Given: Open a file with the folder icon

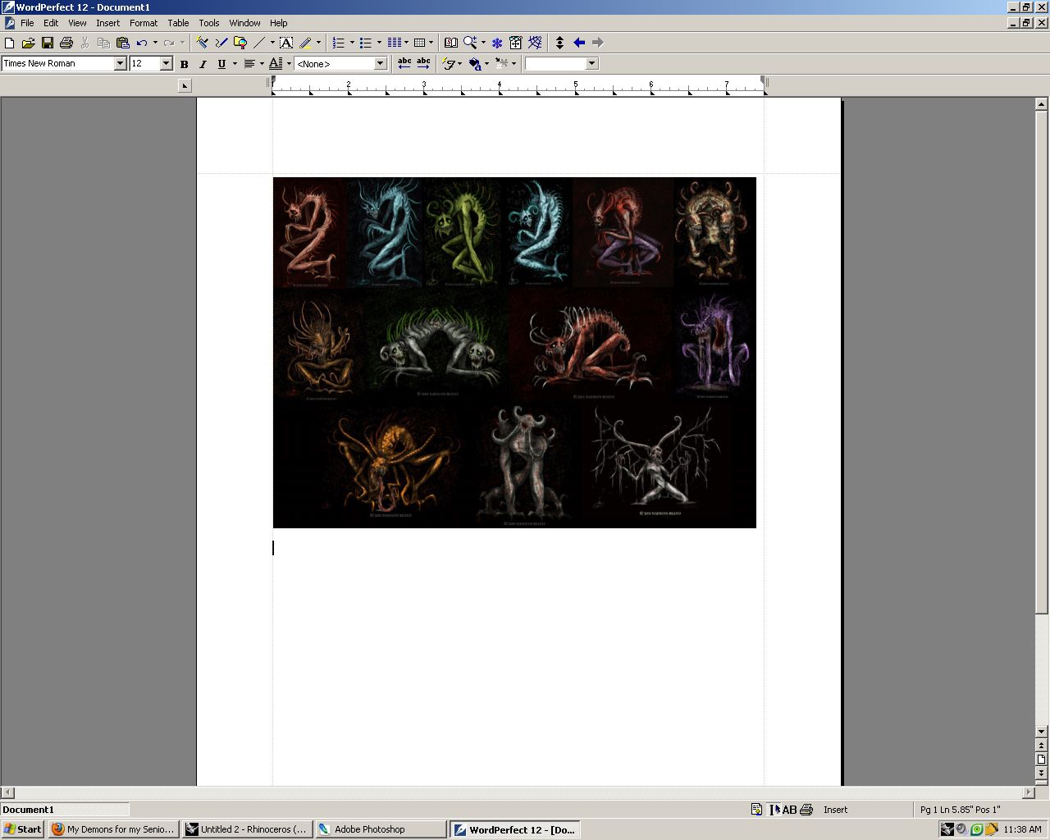Looking at the screenshot, I should click(x=28, y=43).
